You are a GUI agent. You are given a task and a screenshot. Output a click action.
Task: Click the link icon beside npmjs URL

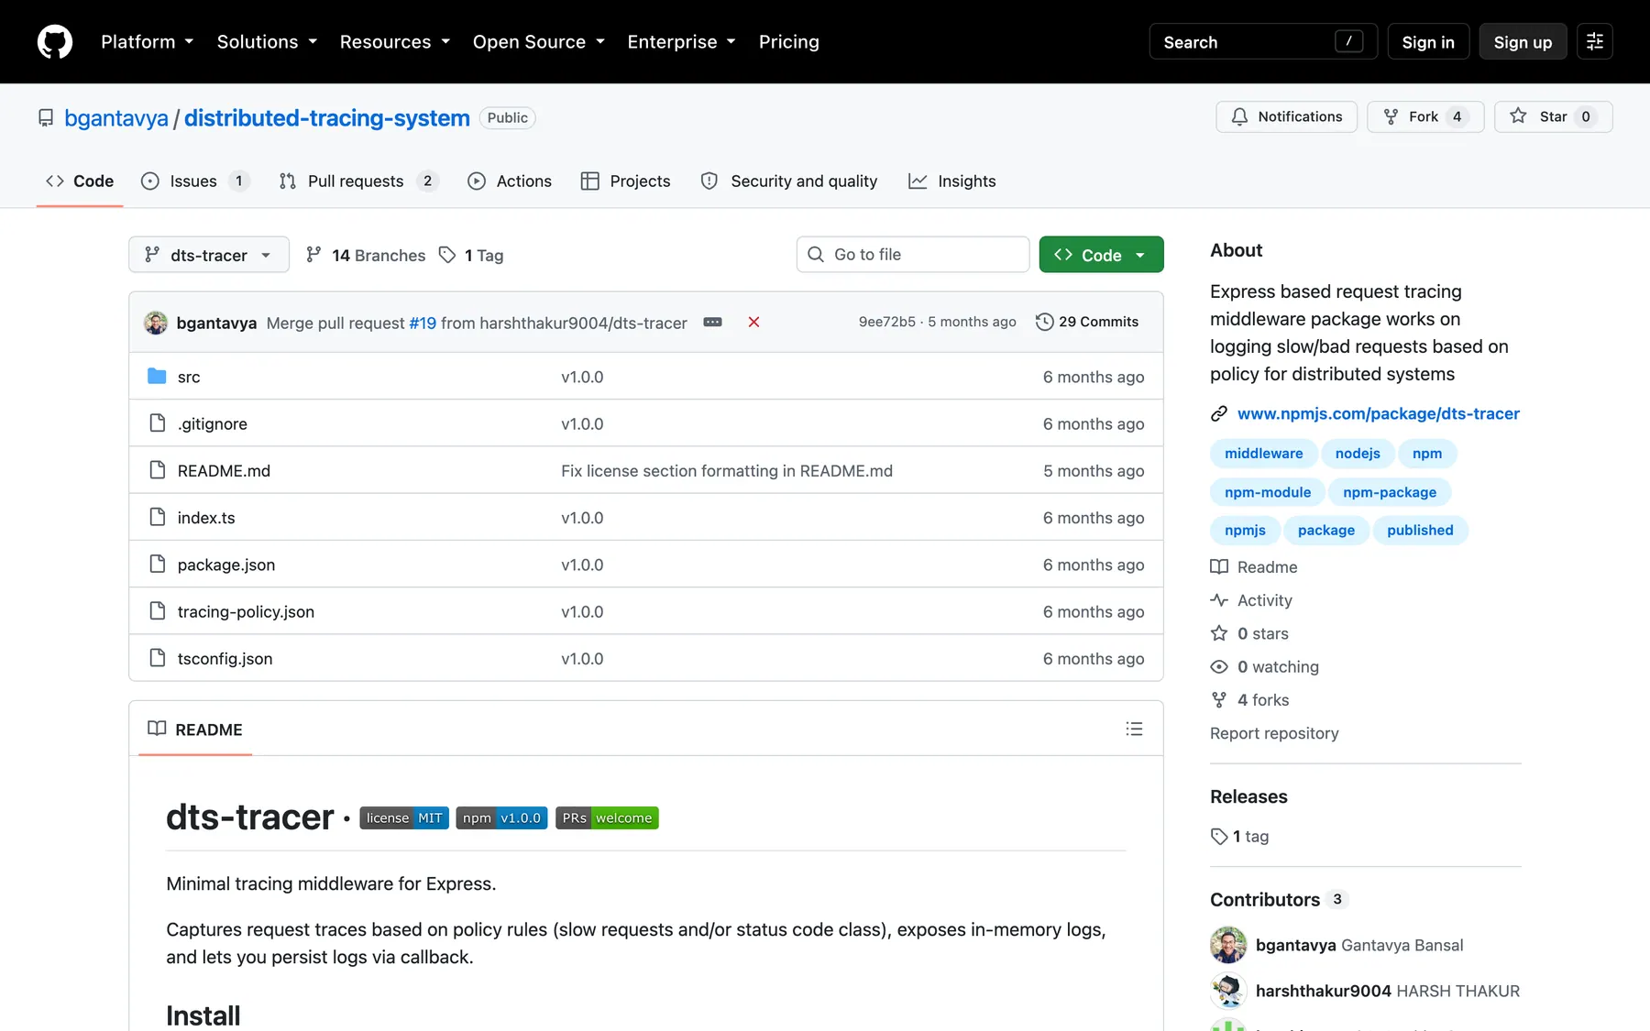pos(1219,414)
